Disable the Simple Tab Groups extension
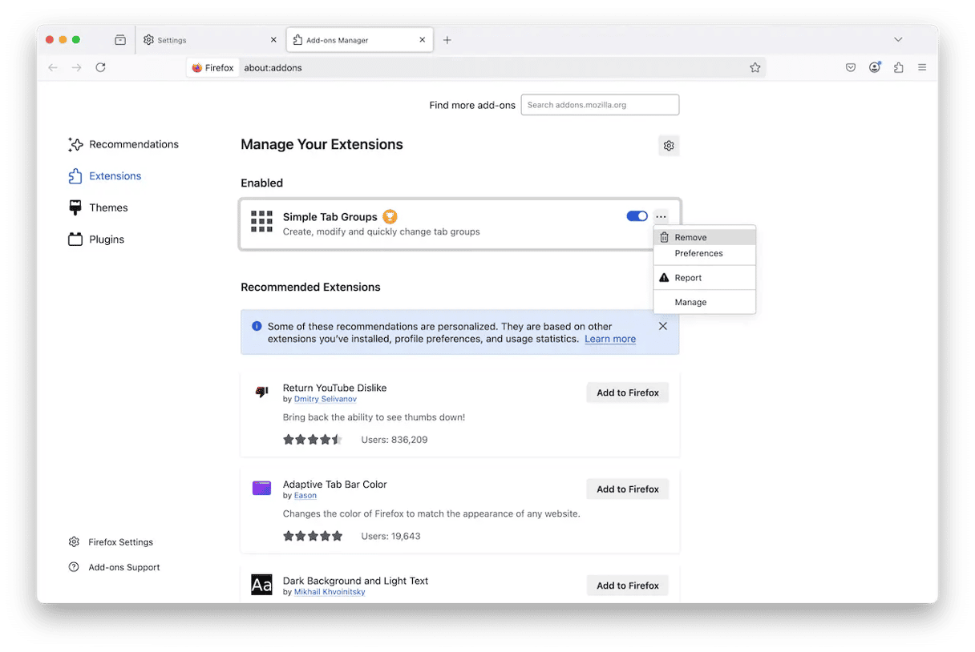 point(637,216)
